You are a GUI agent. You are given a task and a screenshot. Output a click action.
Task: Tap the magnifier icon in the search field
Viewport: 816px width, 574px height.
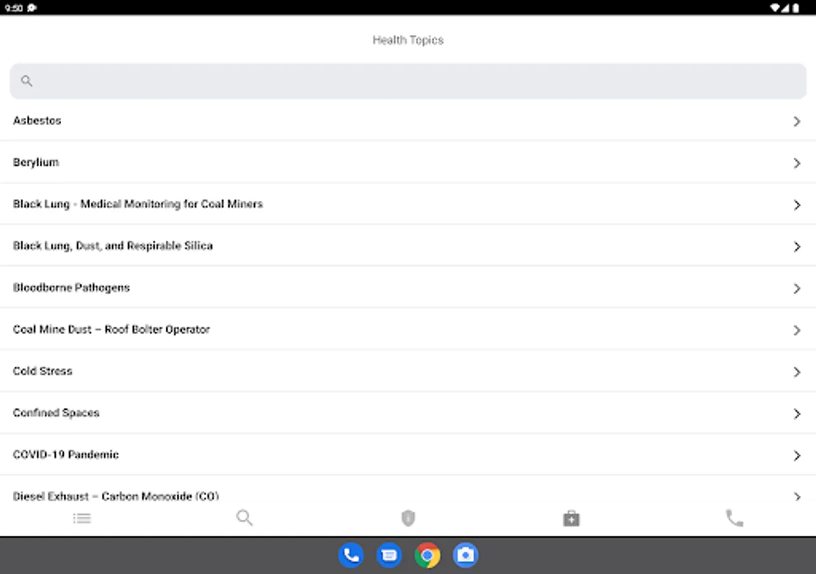coord(26,81)
